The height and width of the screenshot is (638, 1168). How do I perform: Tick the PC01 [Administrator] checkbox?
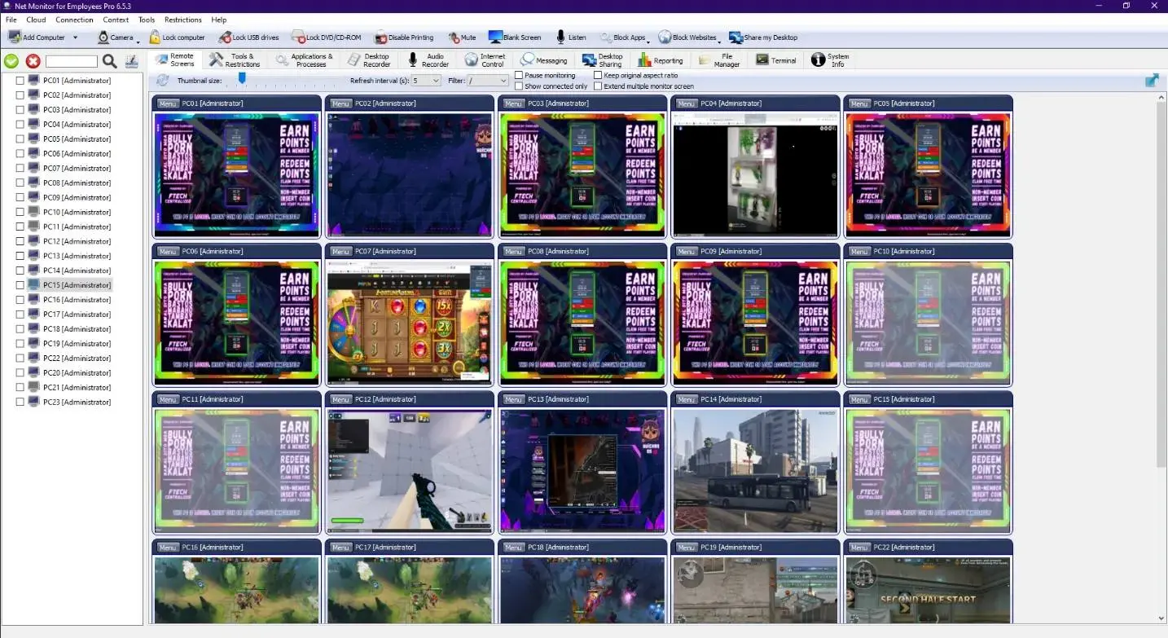pyautogui.click(x=20, y=81)
